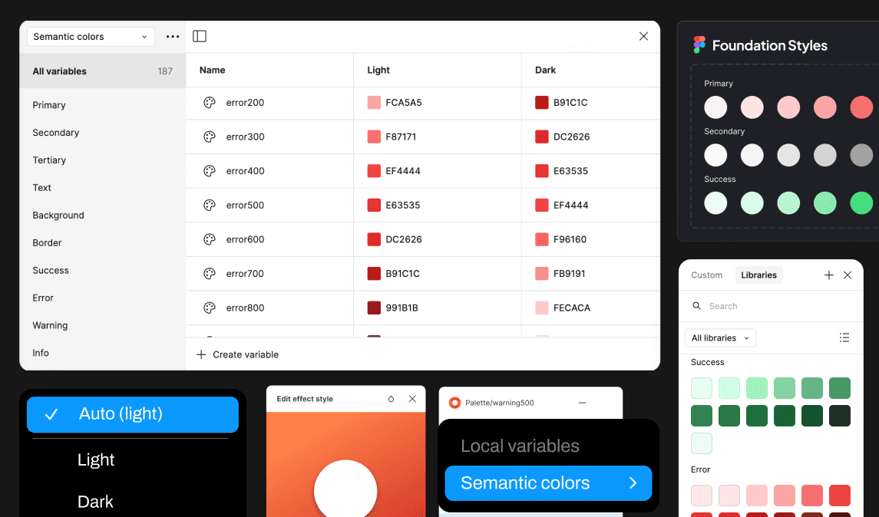Select the Error group in sidebar
The width and height of the screenshot is (879, 517).
point(43,298)
